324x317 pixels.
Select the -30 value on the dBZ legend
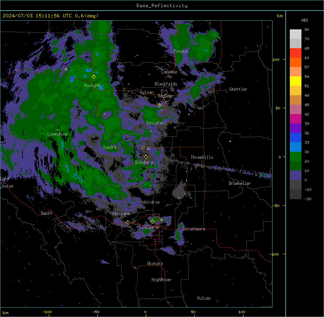coord(308,199)
